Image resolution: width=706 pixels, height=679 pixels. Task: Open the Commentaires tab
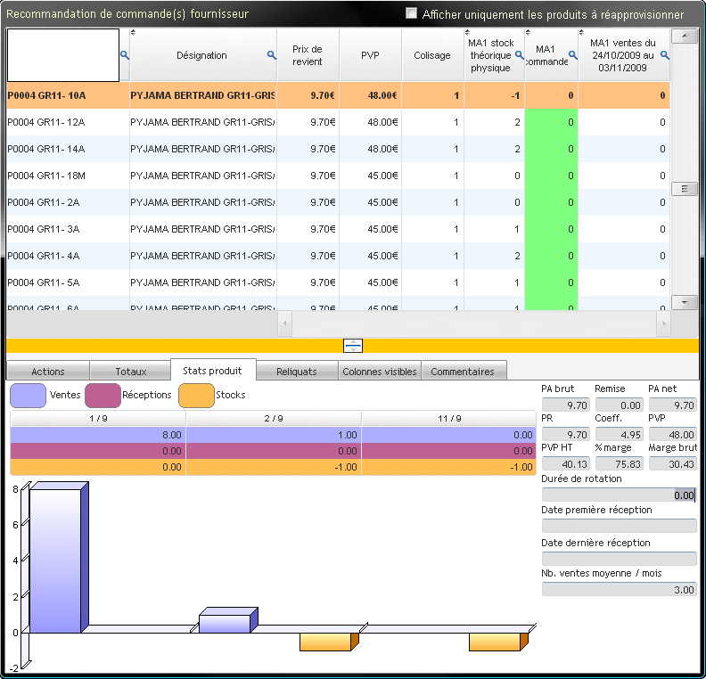(464, 372)
